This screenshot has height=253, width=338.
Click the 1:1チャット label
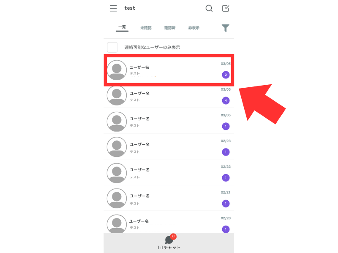click(169, 248)
